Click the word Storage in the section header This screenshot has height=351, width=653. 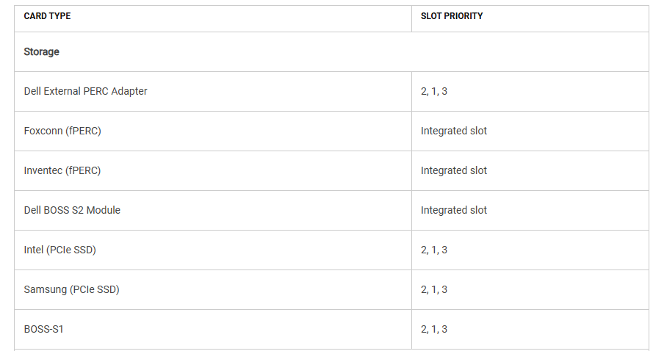(x=41, y=52)
